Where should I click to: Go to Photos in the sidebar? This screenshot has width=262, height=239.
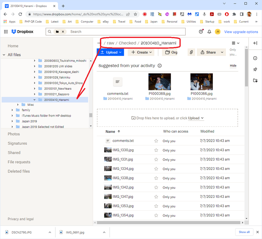pos(14,134)
